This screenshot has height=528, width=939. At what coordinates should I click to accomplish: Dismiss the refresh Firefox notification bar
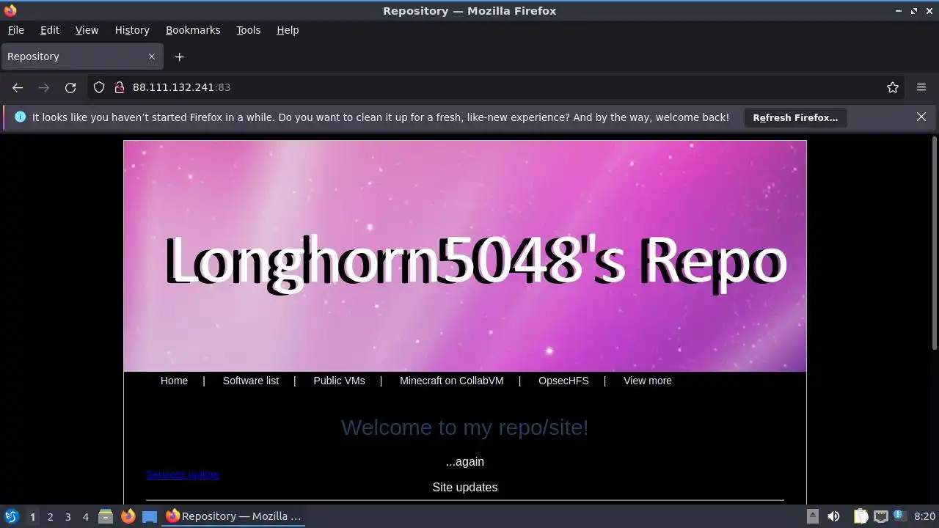[x=921, y=117]
